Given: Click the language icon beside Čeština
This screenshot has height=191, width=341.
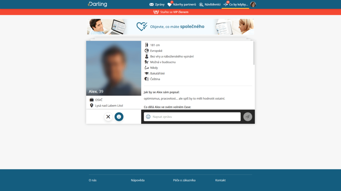Looking at the screenshot, I should pos(147,79).
